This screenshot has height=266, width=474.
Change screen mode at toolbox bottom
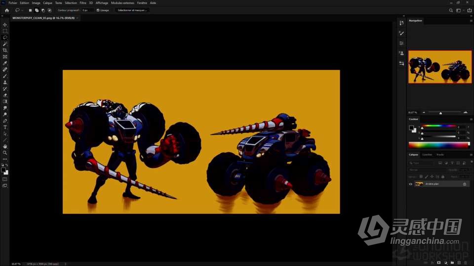5,186
